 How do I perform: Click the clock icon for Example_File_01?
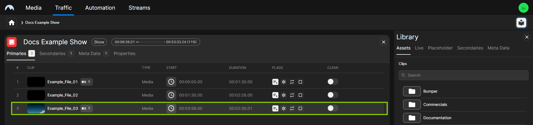171,82
